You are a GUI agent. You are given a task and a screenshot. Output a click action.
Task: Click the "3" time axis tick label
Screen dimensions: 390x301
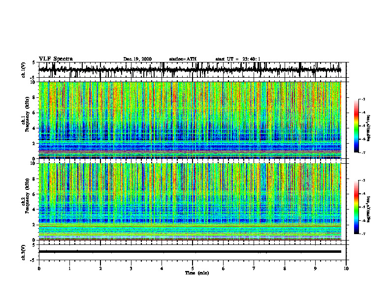pyautogui.click(x=131, y=269)
